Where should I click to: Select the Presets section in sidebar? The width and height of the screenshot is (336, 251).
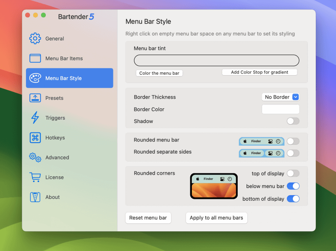(x=69, y=98)
